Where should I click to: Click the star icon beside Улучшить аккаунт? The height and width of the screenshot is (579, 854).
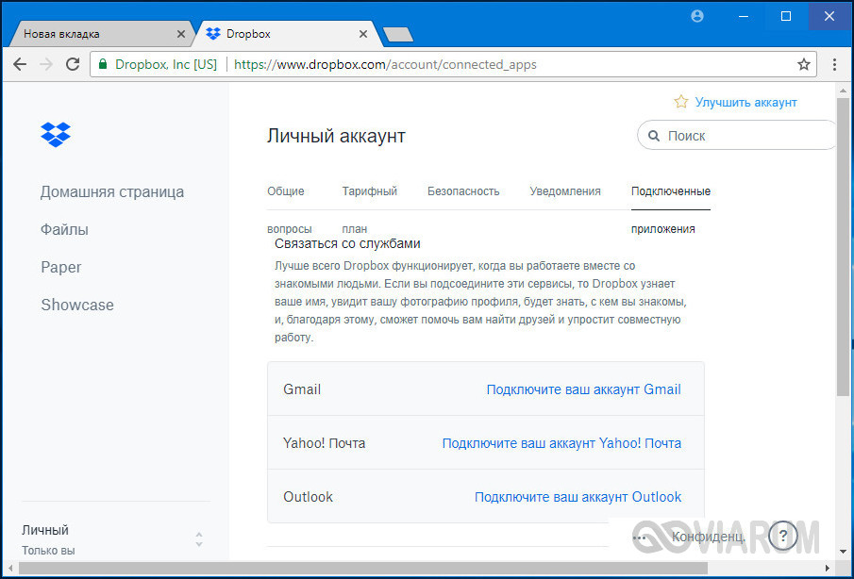coord(680,102)
